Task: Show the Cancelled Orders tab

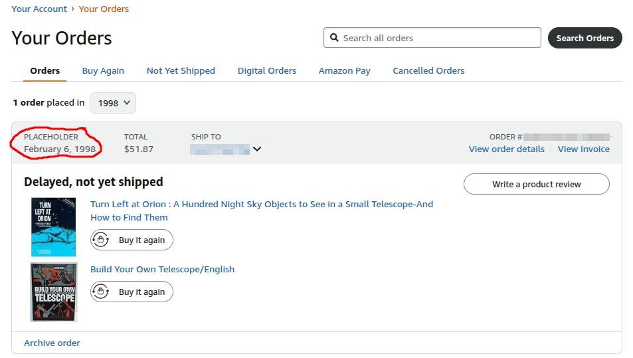Action: click(x=428, y=70)
